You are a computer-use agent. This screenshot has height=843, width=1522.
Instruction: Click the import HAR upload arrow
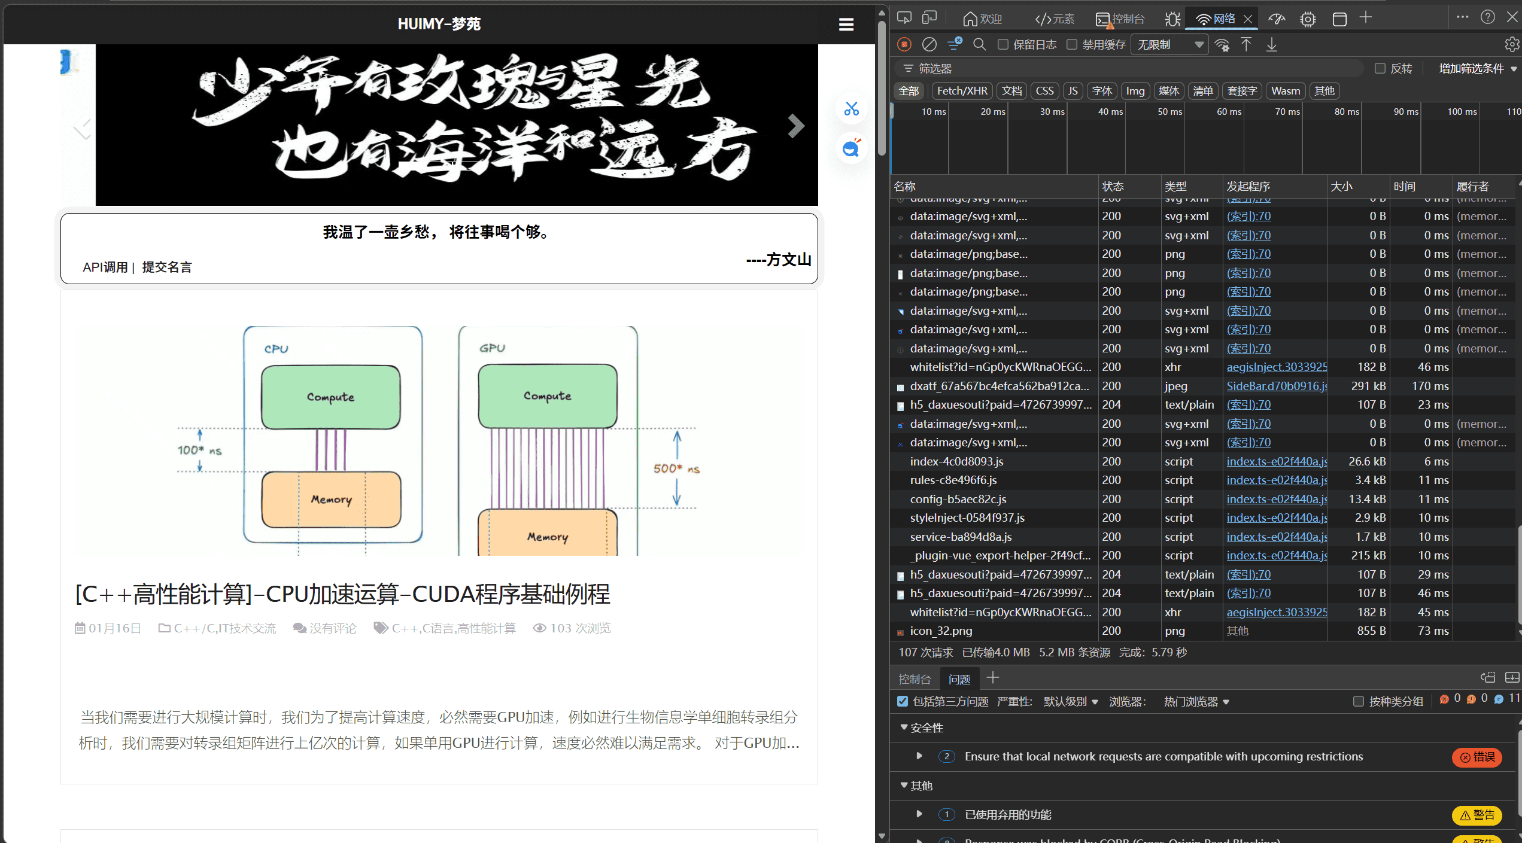click(x=1246, y=44)
